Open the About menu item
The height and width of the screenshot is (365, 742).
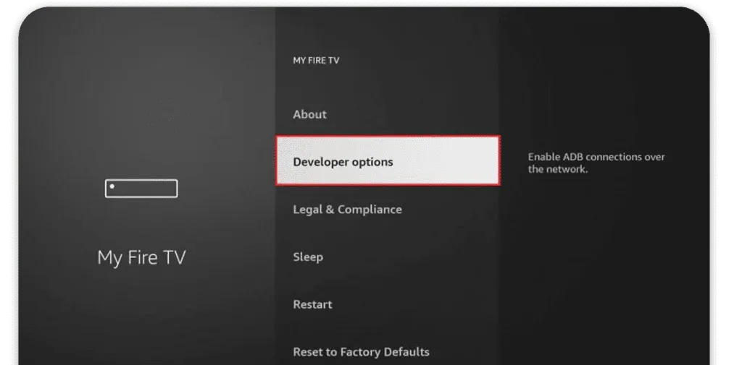click(x=309, y=114)
